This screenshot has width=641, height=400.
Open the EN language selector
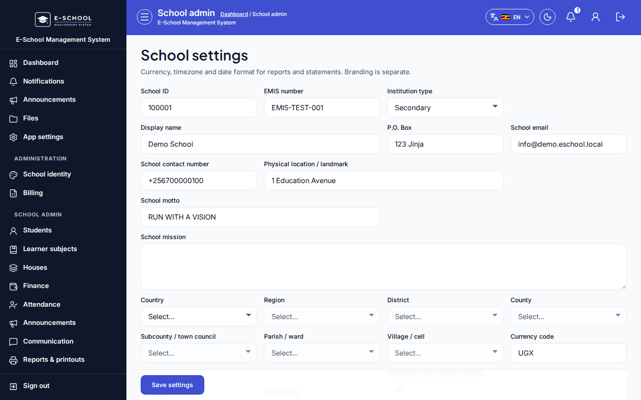coord(510,17)
